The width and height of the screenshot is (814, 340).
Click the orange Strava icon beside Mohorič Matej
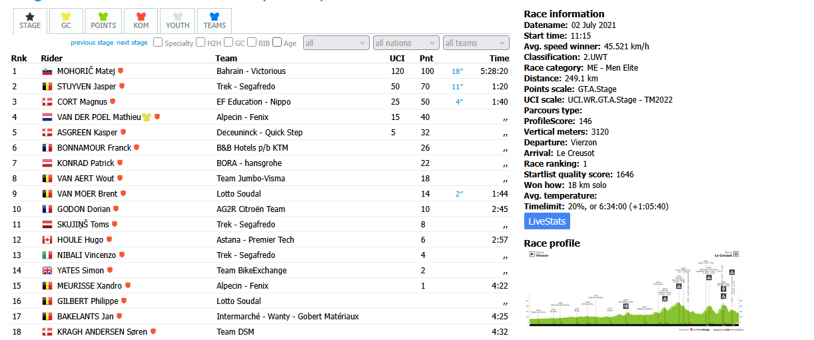[121, 71]
